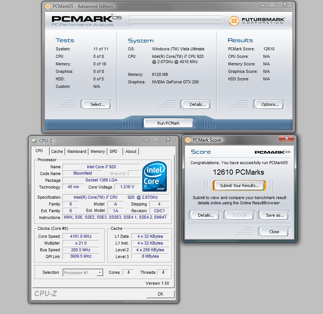
Task: Click the Core Speed value 4191.8 MHz
Action: [x=81, y=236]
